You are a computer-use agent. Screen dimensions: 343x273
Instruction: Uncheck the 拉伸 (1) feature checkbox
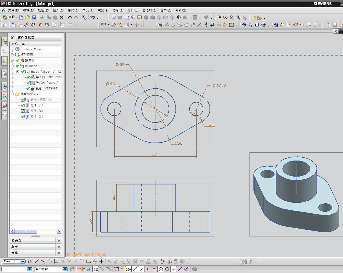23,105
